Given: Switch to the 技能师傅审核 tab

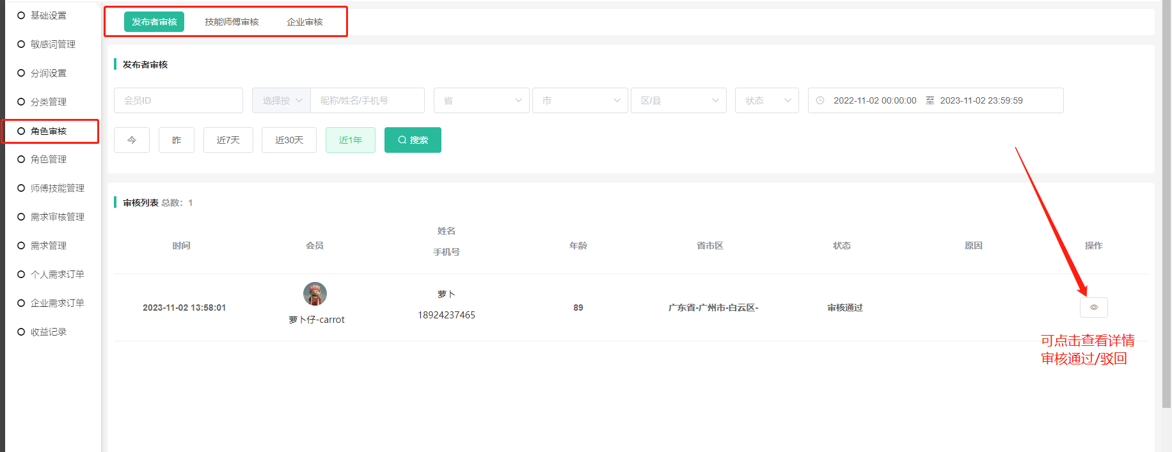Looking at the screenshot, I should [232, 22].
